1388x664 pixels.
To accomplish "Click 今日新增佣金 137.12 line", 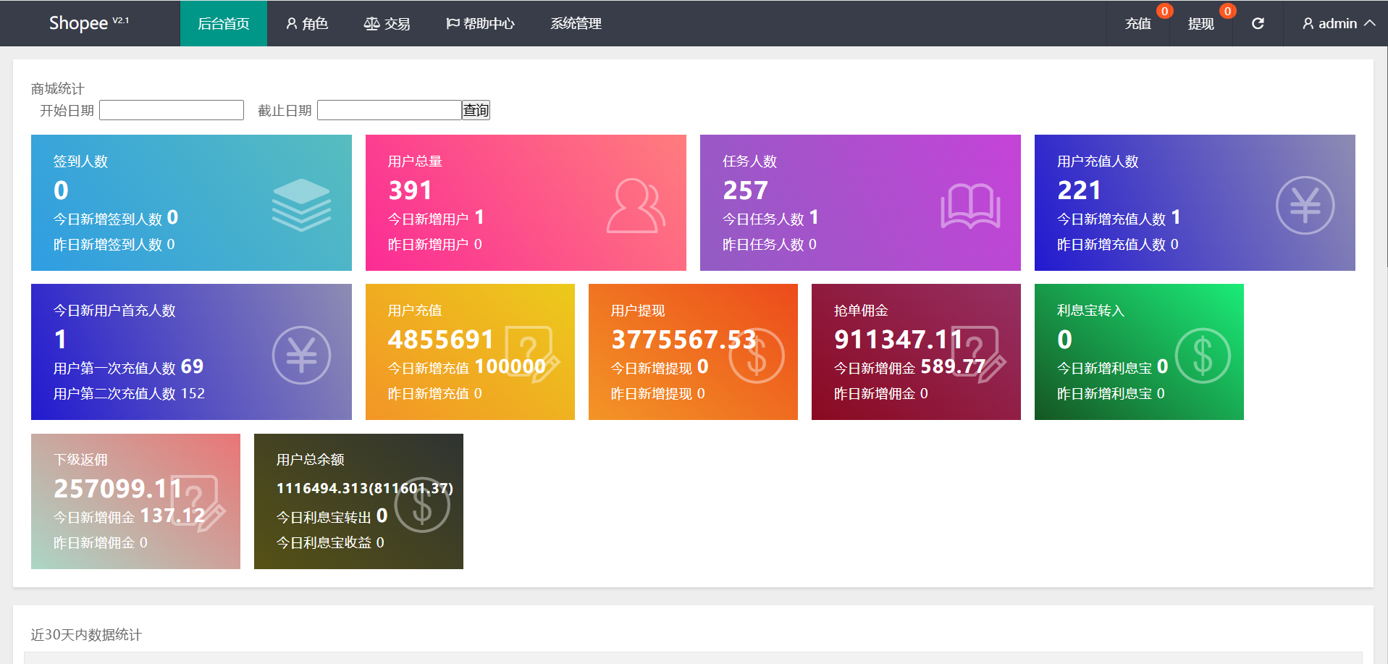I will [x=130, y=516].
